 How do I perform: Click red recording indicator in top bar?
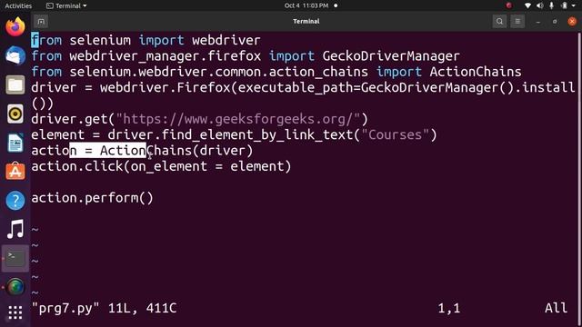(508, 5)
